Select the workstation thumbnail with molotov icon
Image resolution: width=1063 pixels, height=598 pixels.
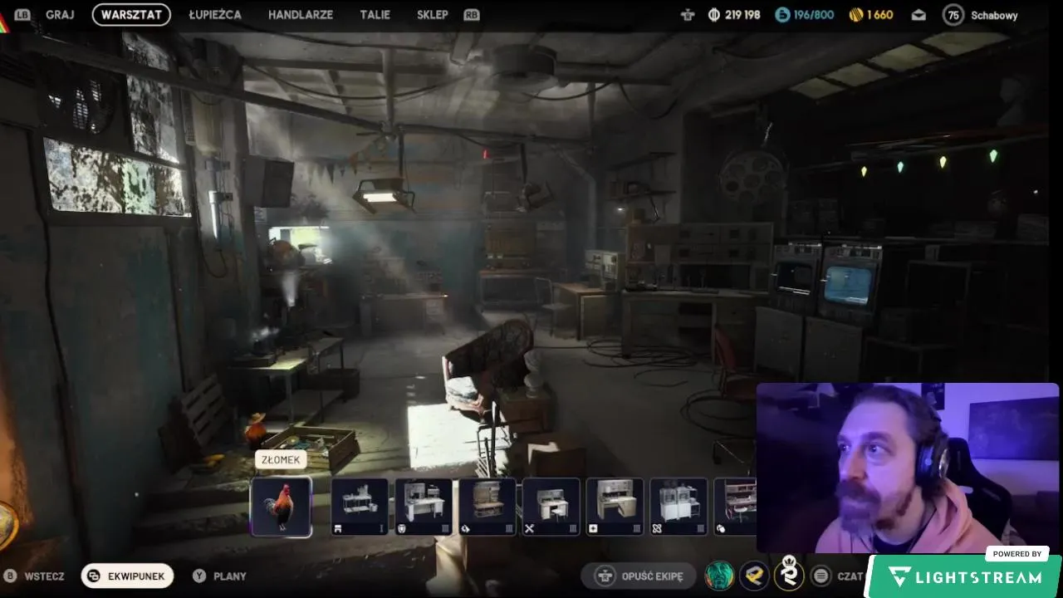(x=487, y=507)
